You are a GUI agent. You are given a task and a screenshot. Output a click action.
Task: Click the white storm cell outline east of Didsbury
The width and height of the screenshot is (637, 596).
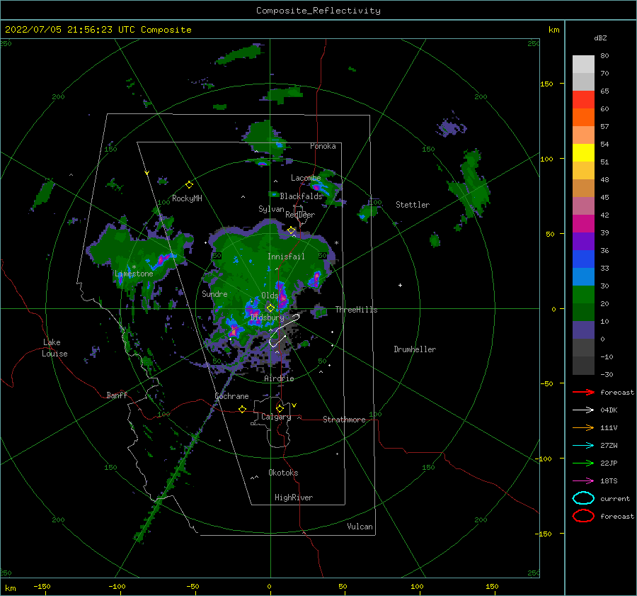pos(283,330)
